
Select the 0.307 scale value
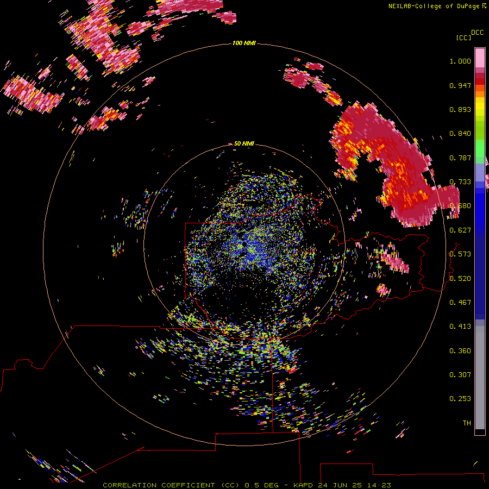click(460, 375)
